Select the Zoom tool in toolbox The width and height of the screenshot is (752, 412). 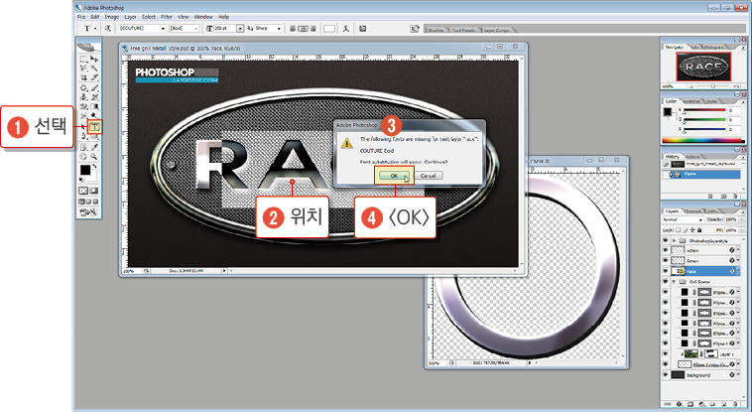click(x=94, y=157)
